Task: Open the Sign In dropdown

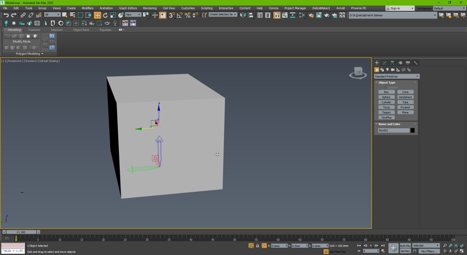Action: tap(400, 8)
